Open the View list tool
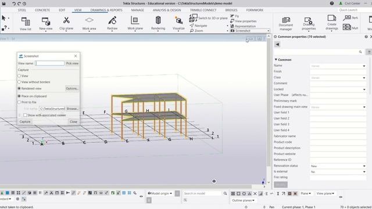The image size is (372, 209). [26, 24]
